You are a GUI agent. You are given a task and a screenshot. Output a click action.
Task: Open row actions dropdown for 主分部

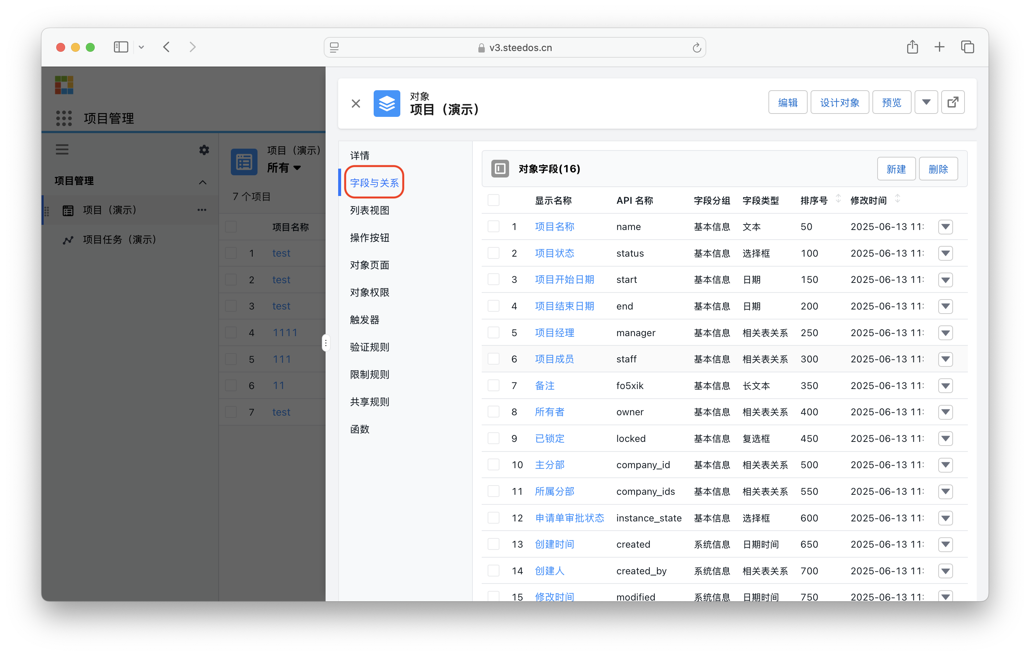click(x=945, y=465)
